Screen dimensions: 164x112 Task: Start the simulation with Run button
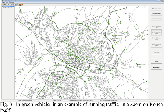coord(157,57)
